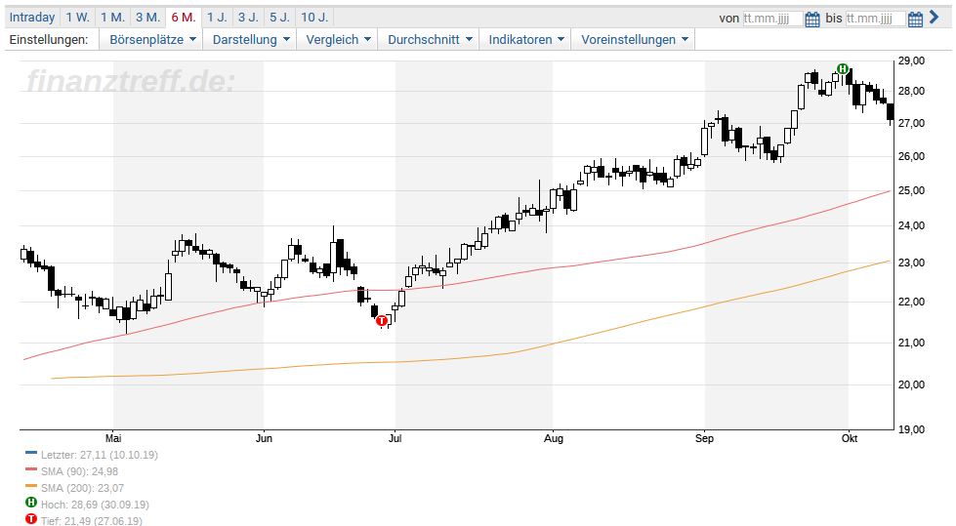Click the 'von' start date input field
Image resolution: width=956 pixels, height=526 pixels.
772,19
